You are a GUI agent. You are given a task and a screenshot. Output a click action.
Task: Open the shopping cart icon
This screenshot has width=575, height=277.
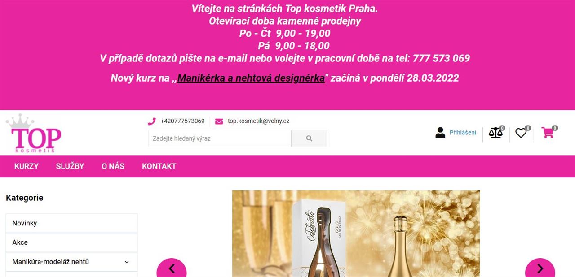click(x=548, y=133)
